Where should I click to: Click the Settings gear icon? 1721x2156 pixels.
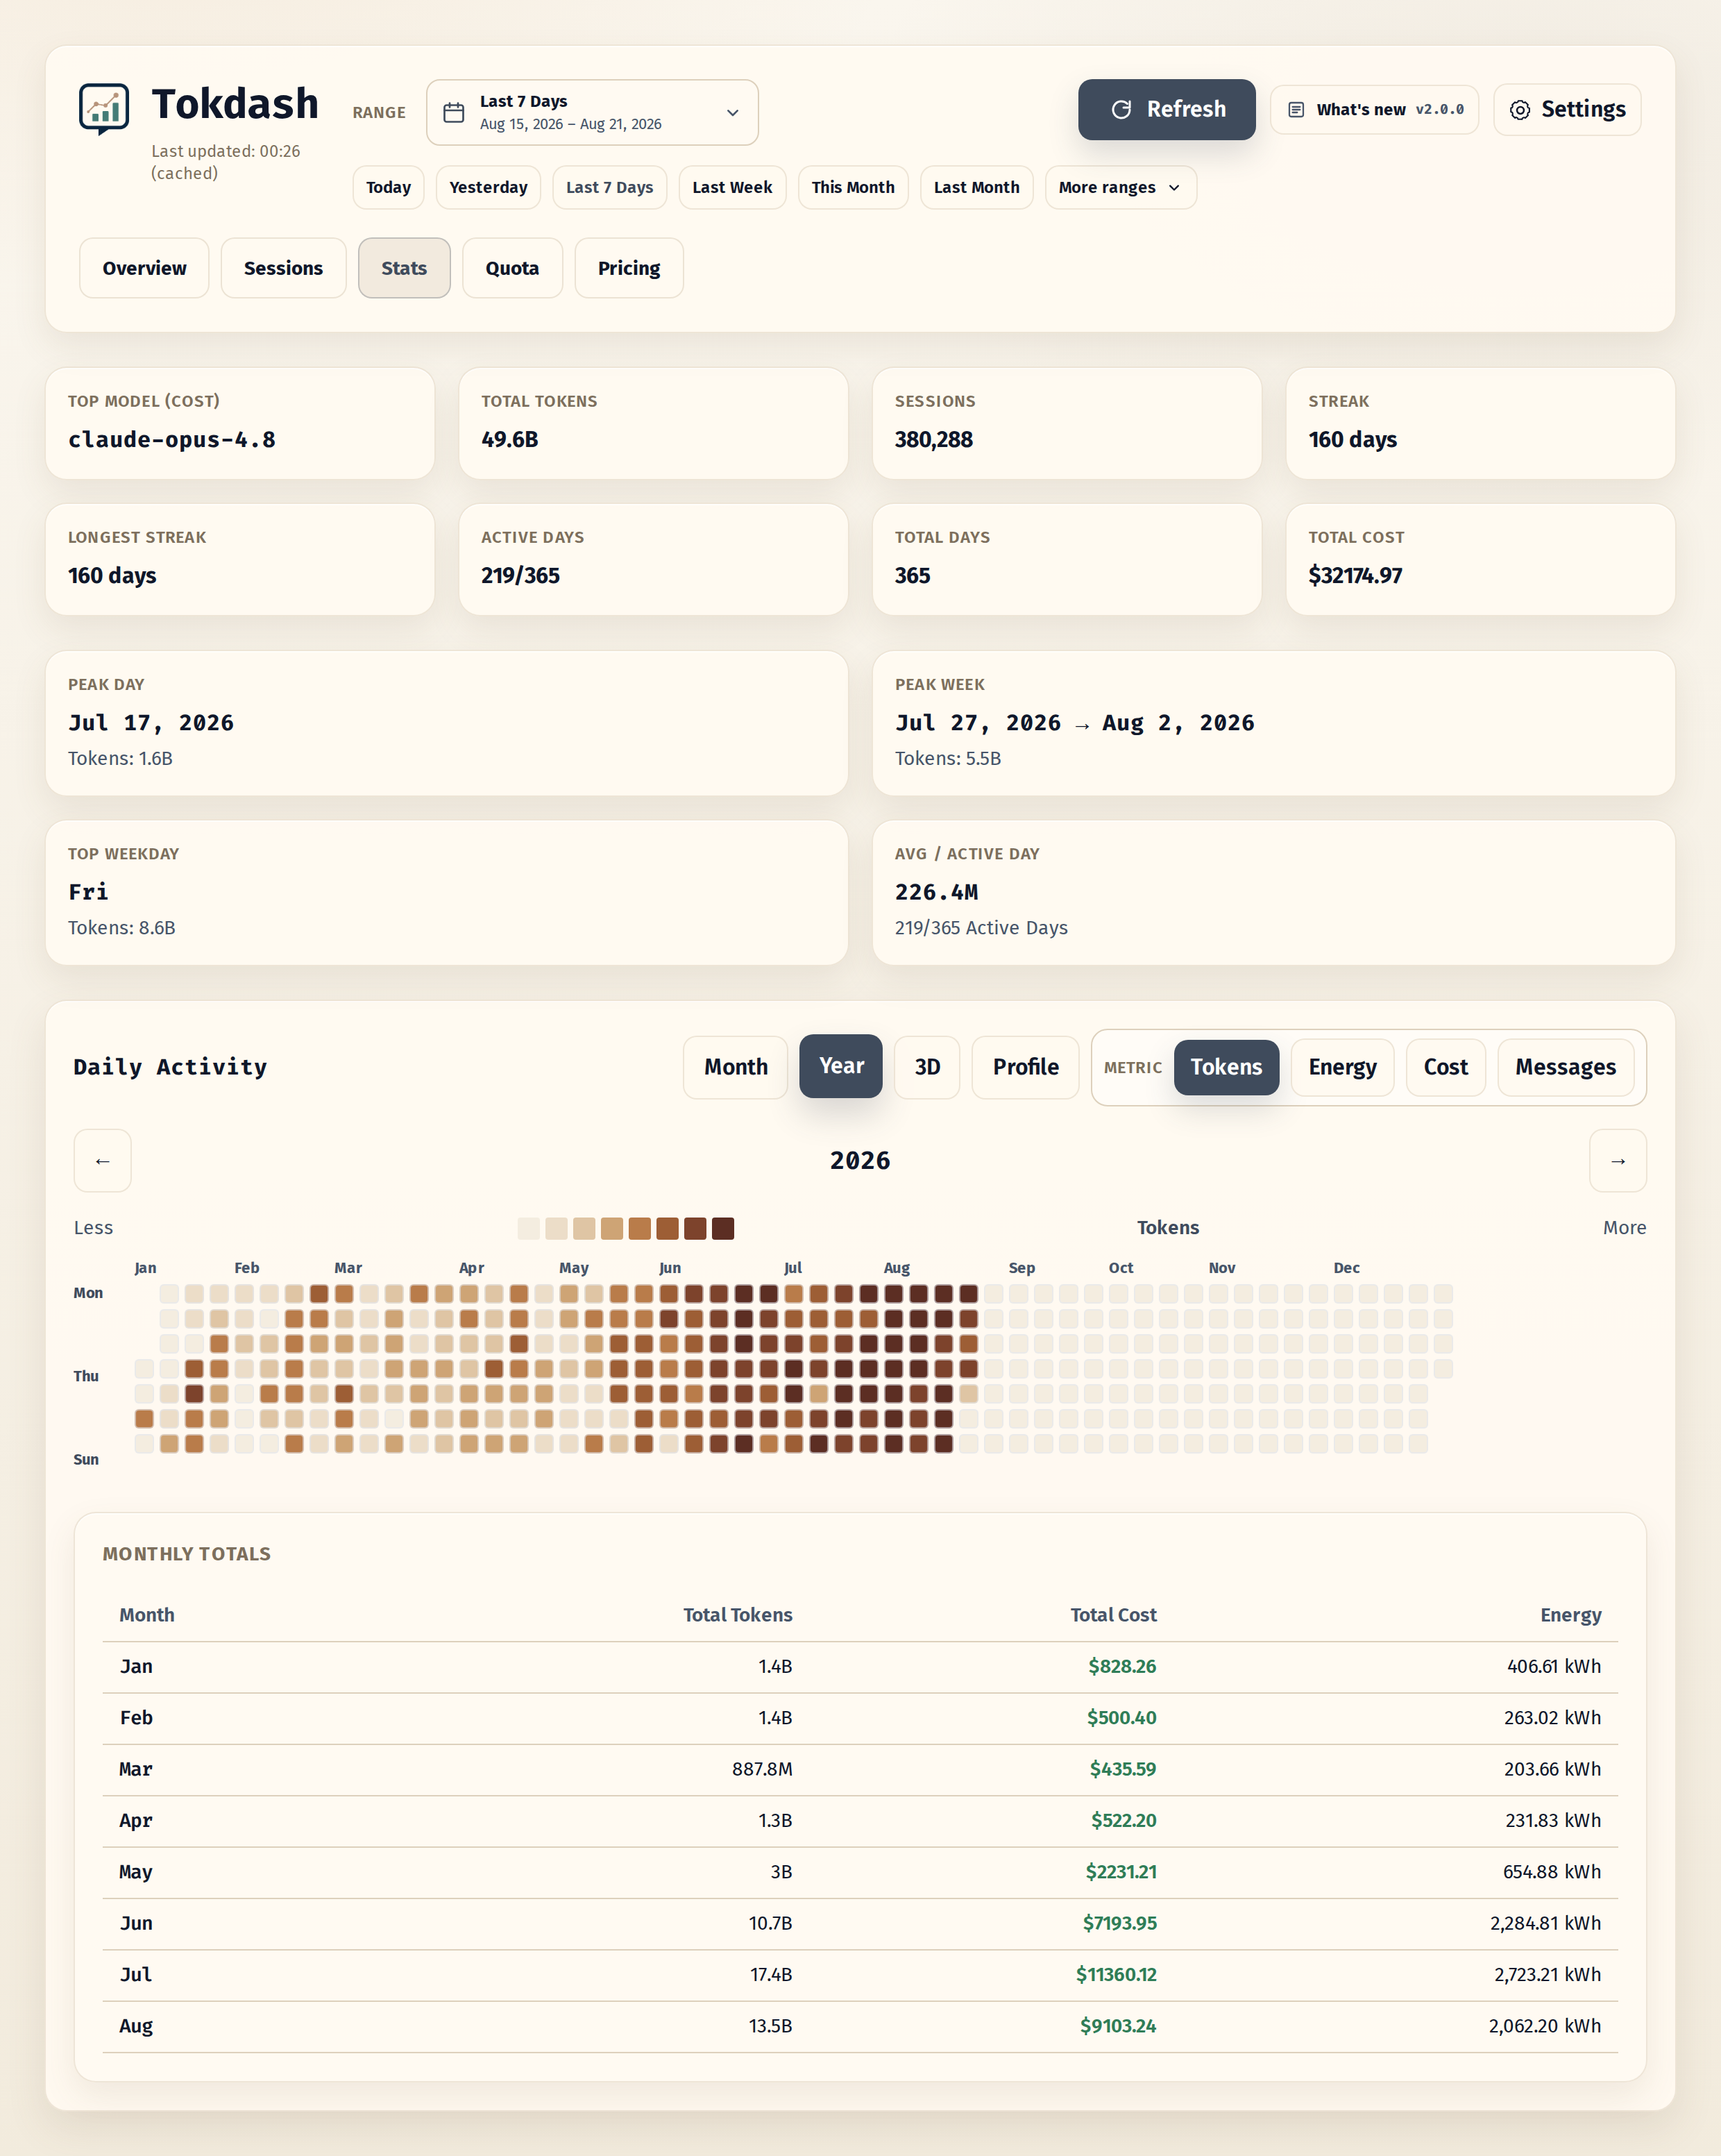coord(1520,110)
